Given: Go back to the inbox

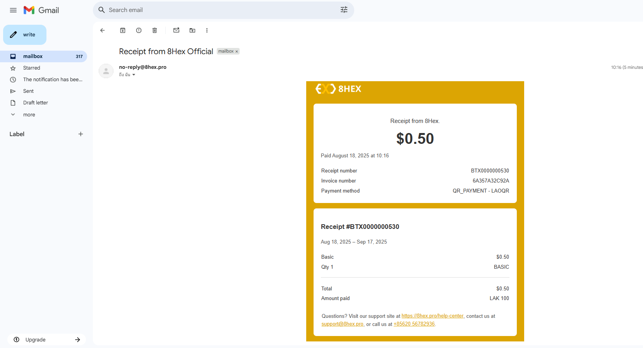Looking at the screenshot, I should pos(102,30).
